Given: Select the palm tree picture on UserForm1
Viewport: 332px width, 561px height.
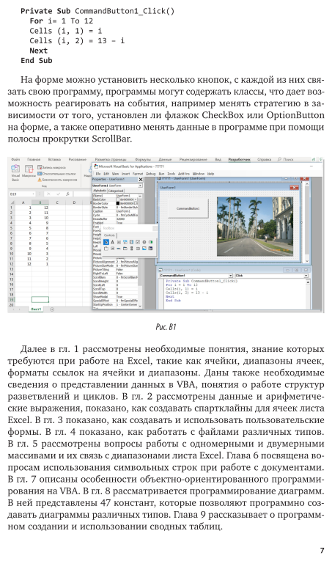Looking at the screenshot, I should point(255,227).
